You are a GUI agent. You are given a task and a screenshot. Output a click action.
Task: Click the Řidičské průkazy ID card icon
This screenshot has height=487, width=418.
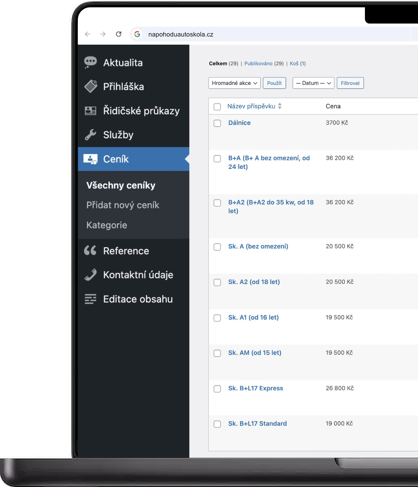[x=91, y=111]
